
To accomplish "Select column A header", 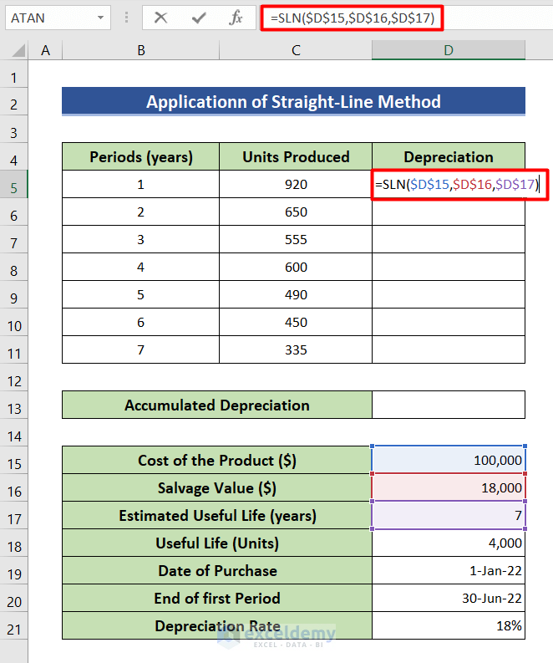I will tap(45, 50).
